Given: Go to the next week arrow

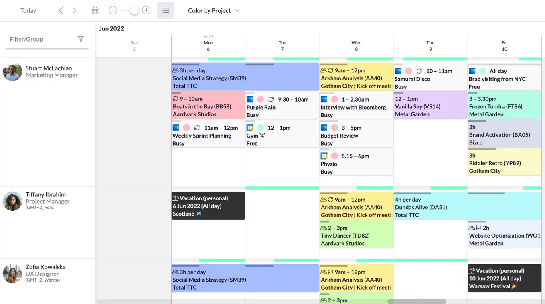Looking at the screenshot, I should coord(74,11).
